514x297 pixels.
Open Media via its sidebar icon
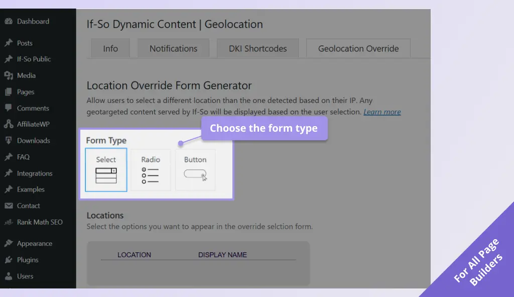[x=9, y=75]
